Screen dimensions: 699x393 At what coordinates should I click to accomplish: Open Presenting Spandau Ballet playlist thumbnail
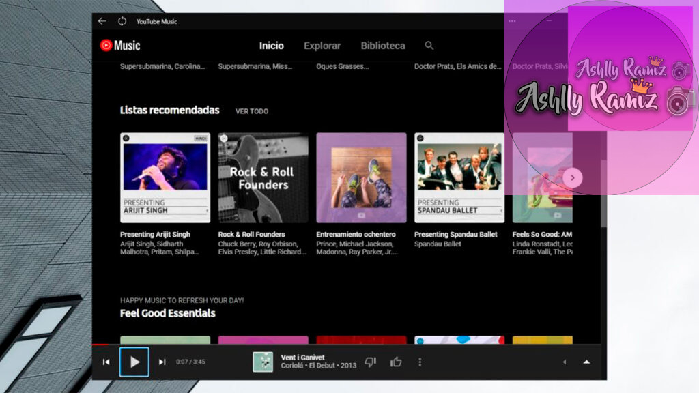coord(459,177)
